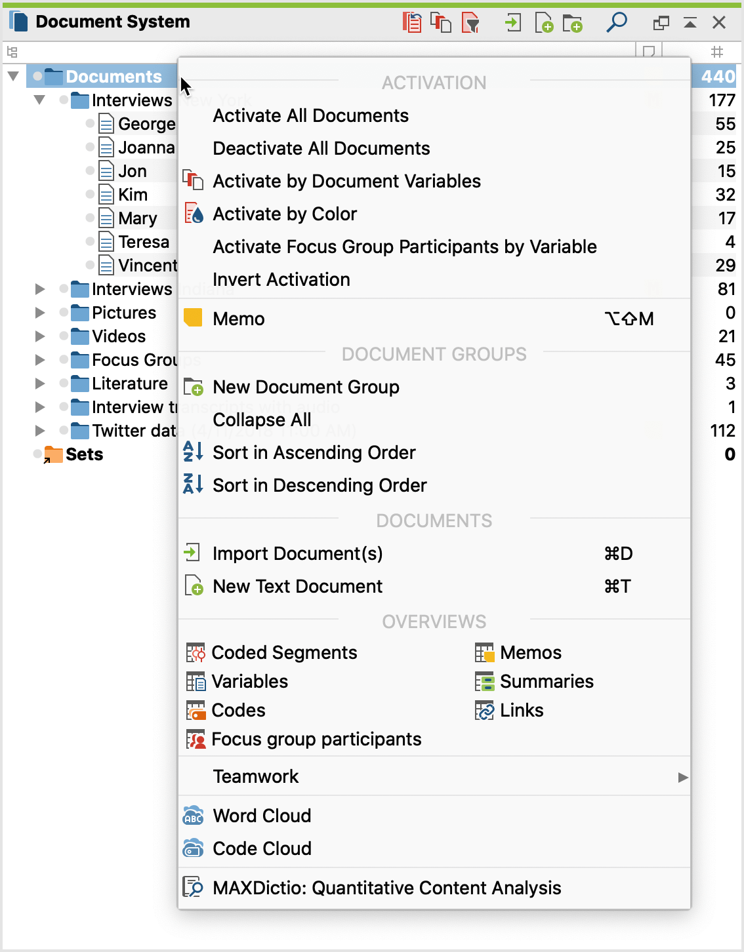Open the Teamwork submenu arrow
The height and width of the screenshot is (952, 744).
pyautogui.click(x=682, y=777)
